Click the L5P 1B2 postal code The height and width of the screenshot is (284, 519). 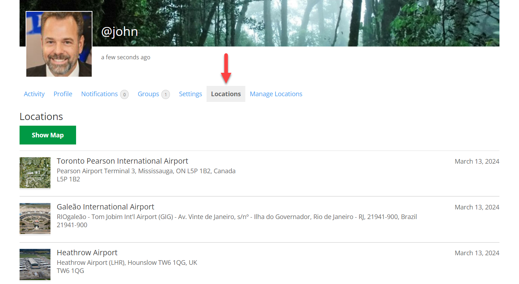(x=68, y=179)
